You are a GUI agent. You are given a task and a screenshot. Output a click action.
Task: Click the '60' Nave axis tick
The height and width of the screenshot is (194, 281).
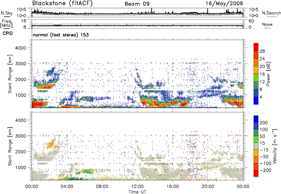pos(251,21)
